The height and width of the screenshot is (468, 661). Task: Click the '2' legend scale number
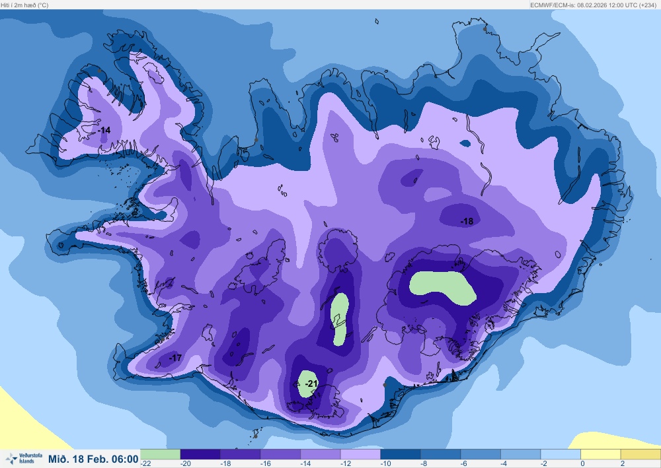pos(622,463)
